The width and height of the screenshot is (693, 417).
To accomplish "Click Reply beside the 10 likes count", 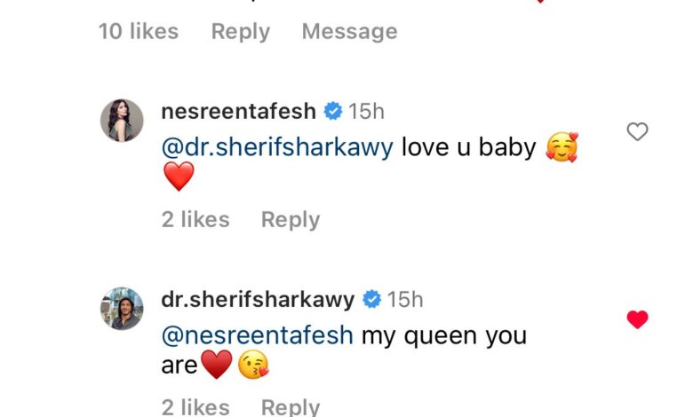I will click(240, 31).
